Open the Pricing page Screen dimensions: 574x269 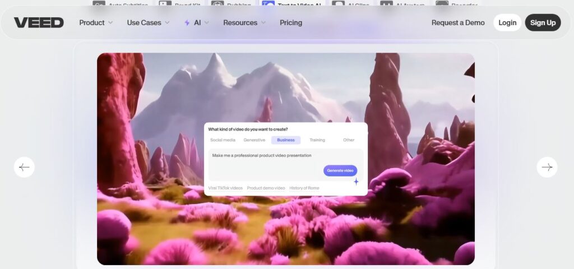click(291, 22)
